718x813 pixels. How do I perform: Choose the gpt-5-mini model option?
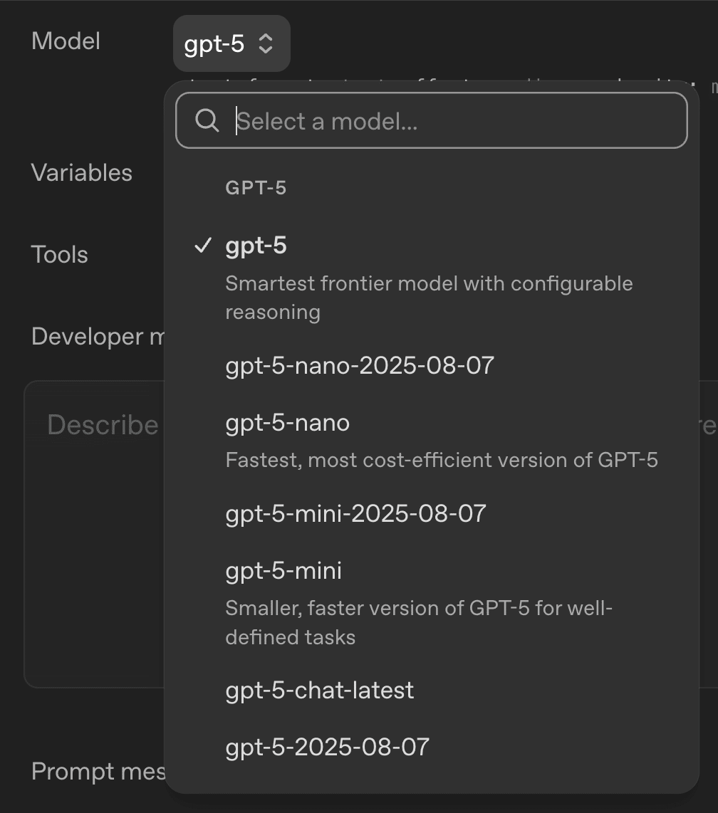coord(283,571)
